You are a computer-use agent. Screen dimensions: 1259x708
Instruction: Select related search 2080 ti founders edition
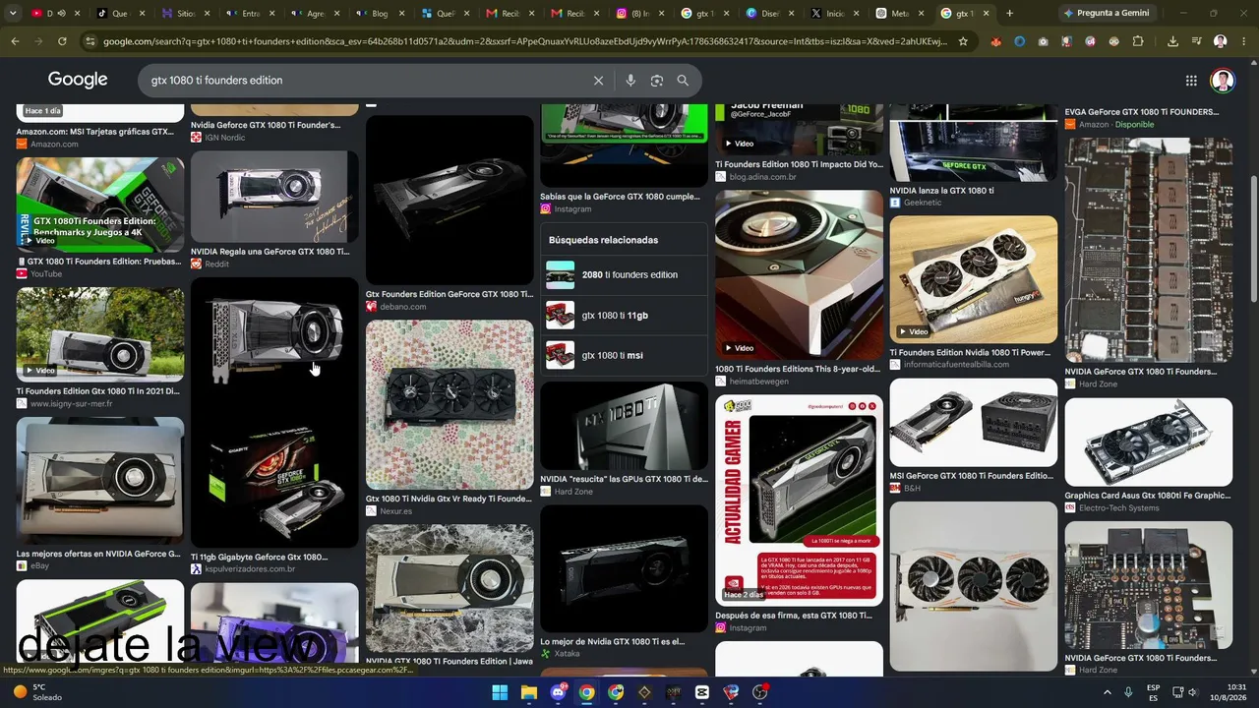point(624,274)
